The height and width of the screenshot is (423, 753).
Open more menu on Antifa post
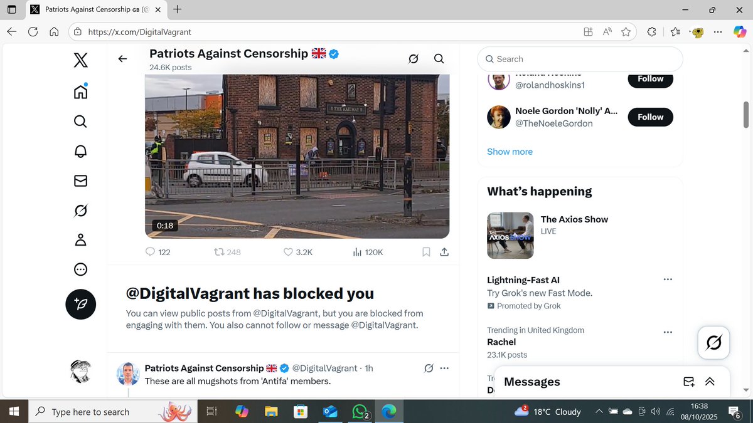tap(444, 368)
